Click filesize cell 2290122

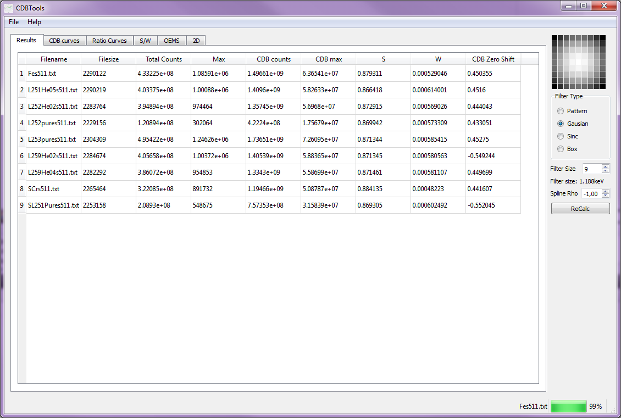pos(108,73)
